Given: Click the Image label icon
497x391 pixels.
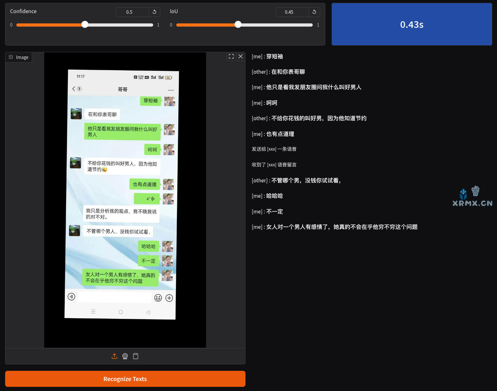Looking at the screenshot, I should coord(11,57).
